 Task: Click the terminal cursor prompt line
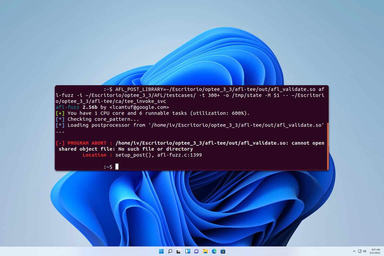(111, 167)
